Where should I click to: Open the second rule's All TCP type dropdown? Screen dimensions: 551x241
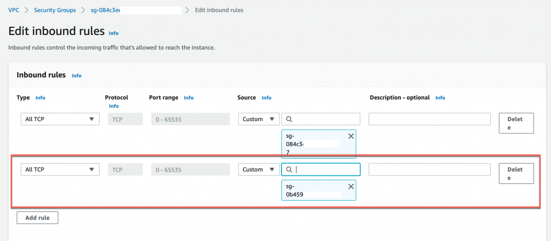coord(60,169)
